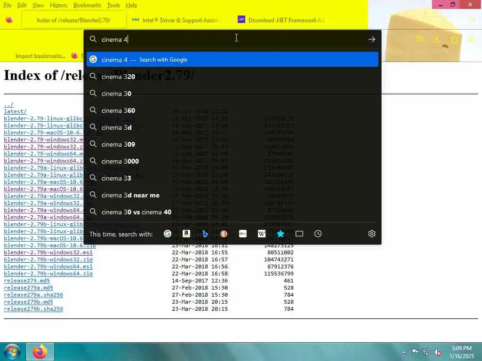Select the 'cinema 360' suggestion
Viewport: 482px width, 361px height.
click(x=233, y=110)
